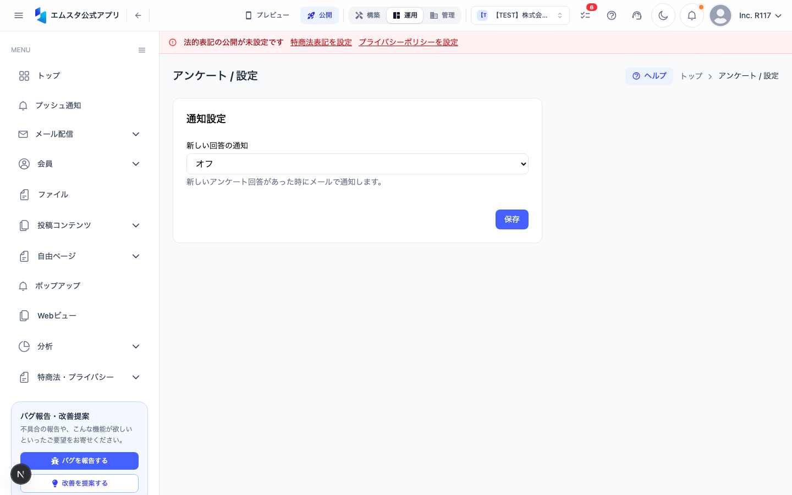Expand the メール配信 menu section
Screen dimensions: 792x495
(79, 134)
